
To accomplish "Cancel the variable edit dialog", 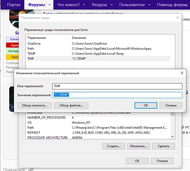I will 171,105.
